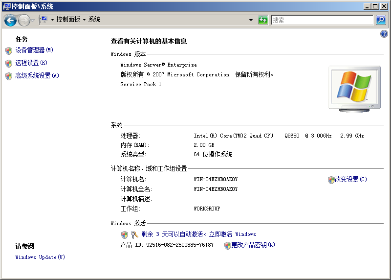Click 改变设置(C) link
391x280 pixels.
click(350, 179)
